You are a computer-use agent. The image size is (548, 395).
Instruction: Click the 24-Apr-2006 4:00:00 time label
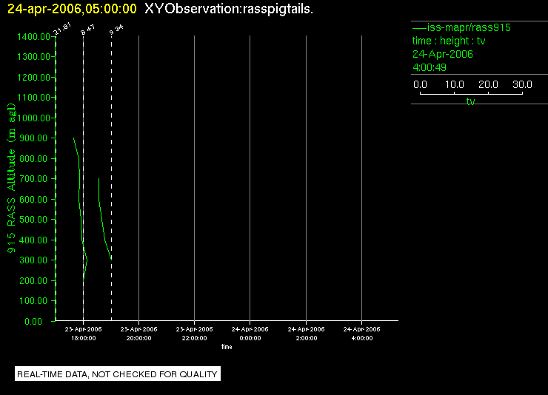pyautogui.click(x=361, y=334)
